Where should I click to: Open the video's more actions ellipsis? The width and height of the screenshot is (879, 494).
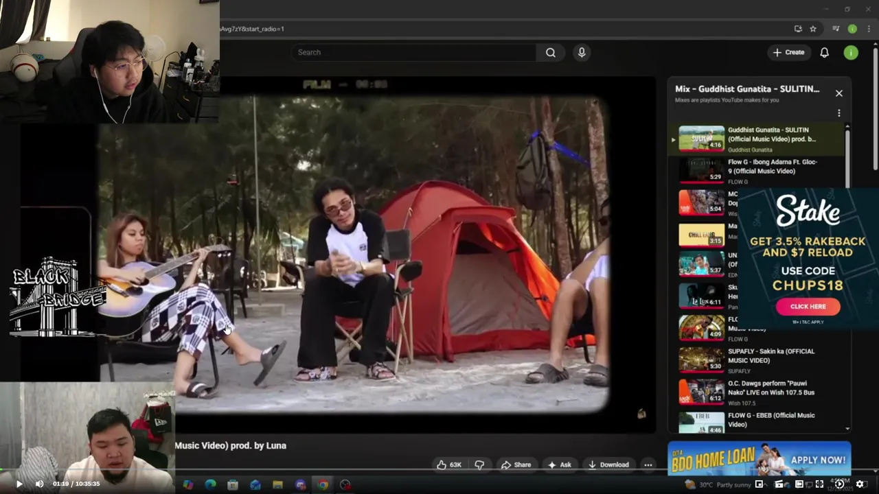coord(648,464)
